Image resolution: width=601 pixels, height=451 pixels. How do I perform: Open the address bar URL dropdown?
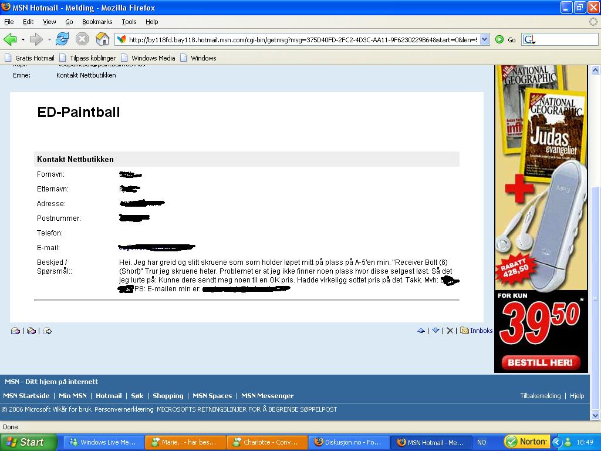click(x=484, y=39)
